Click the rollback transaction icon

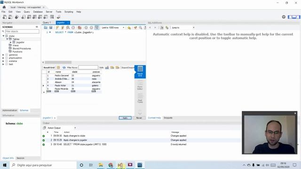(x=91, y=28)
